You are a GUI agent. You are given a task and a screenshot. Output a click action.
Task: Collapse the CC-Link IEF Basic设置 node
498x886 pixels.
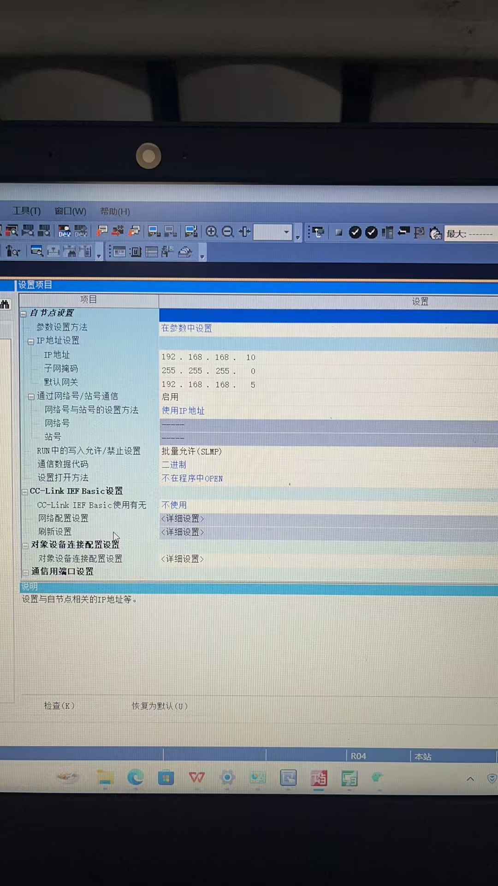coord(25,492)
